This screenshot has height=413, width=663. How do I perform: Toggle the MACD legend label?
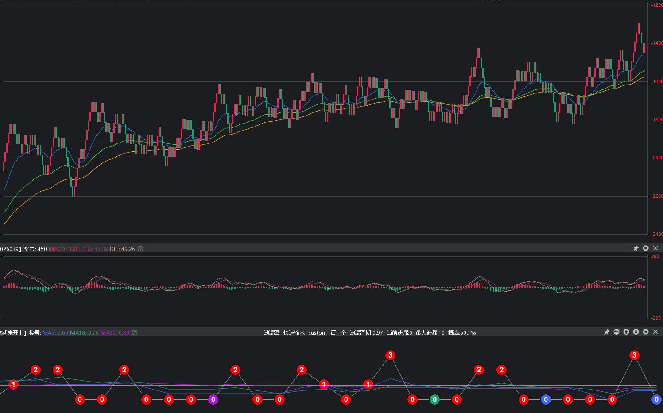[x=63, y=249]
